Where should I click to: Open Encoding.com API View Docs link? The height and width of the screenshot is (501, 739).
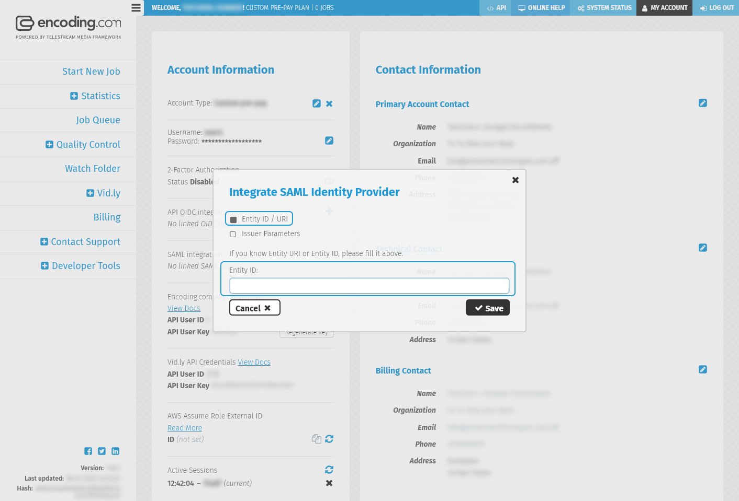(x=184, y=308)
